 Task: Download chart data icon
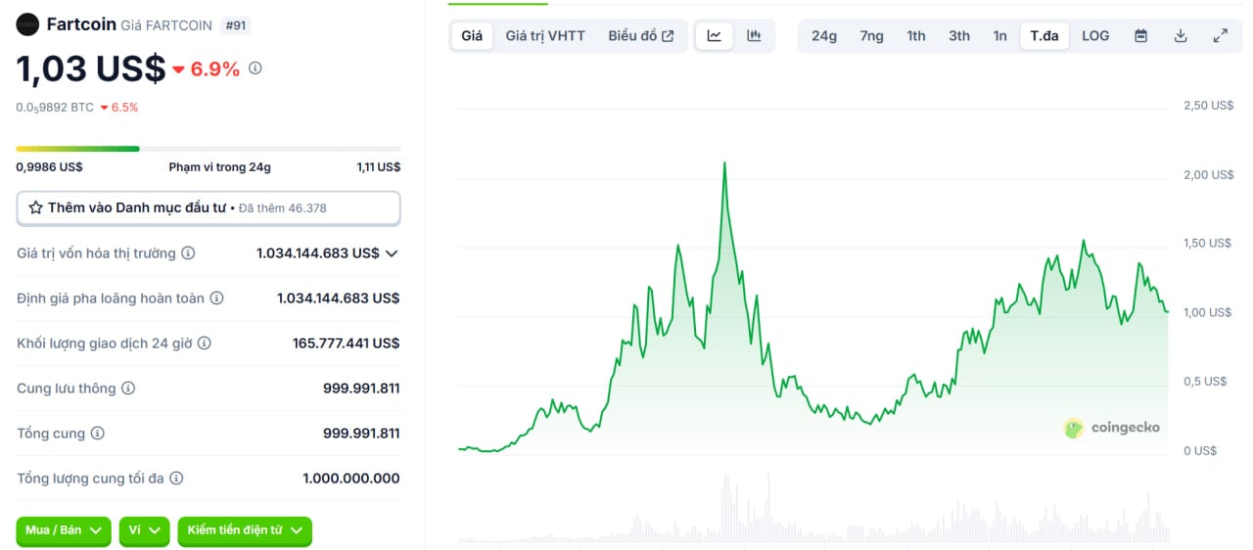click(1181, 36)
